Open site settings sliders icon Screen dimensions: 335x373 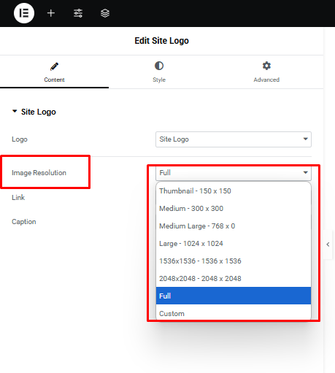(x=78, y=13)
